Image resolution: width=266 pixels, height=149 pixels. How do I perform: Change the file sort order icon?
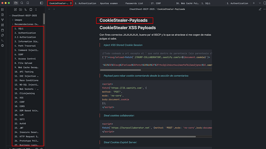pyautogui.click(x=25, y=10)
